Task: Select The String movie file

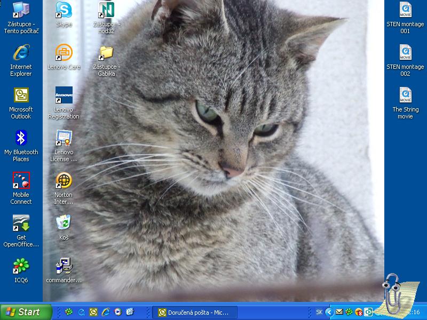Action: pos(405,95)
